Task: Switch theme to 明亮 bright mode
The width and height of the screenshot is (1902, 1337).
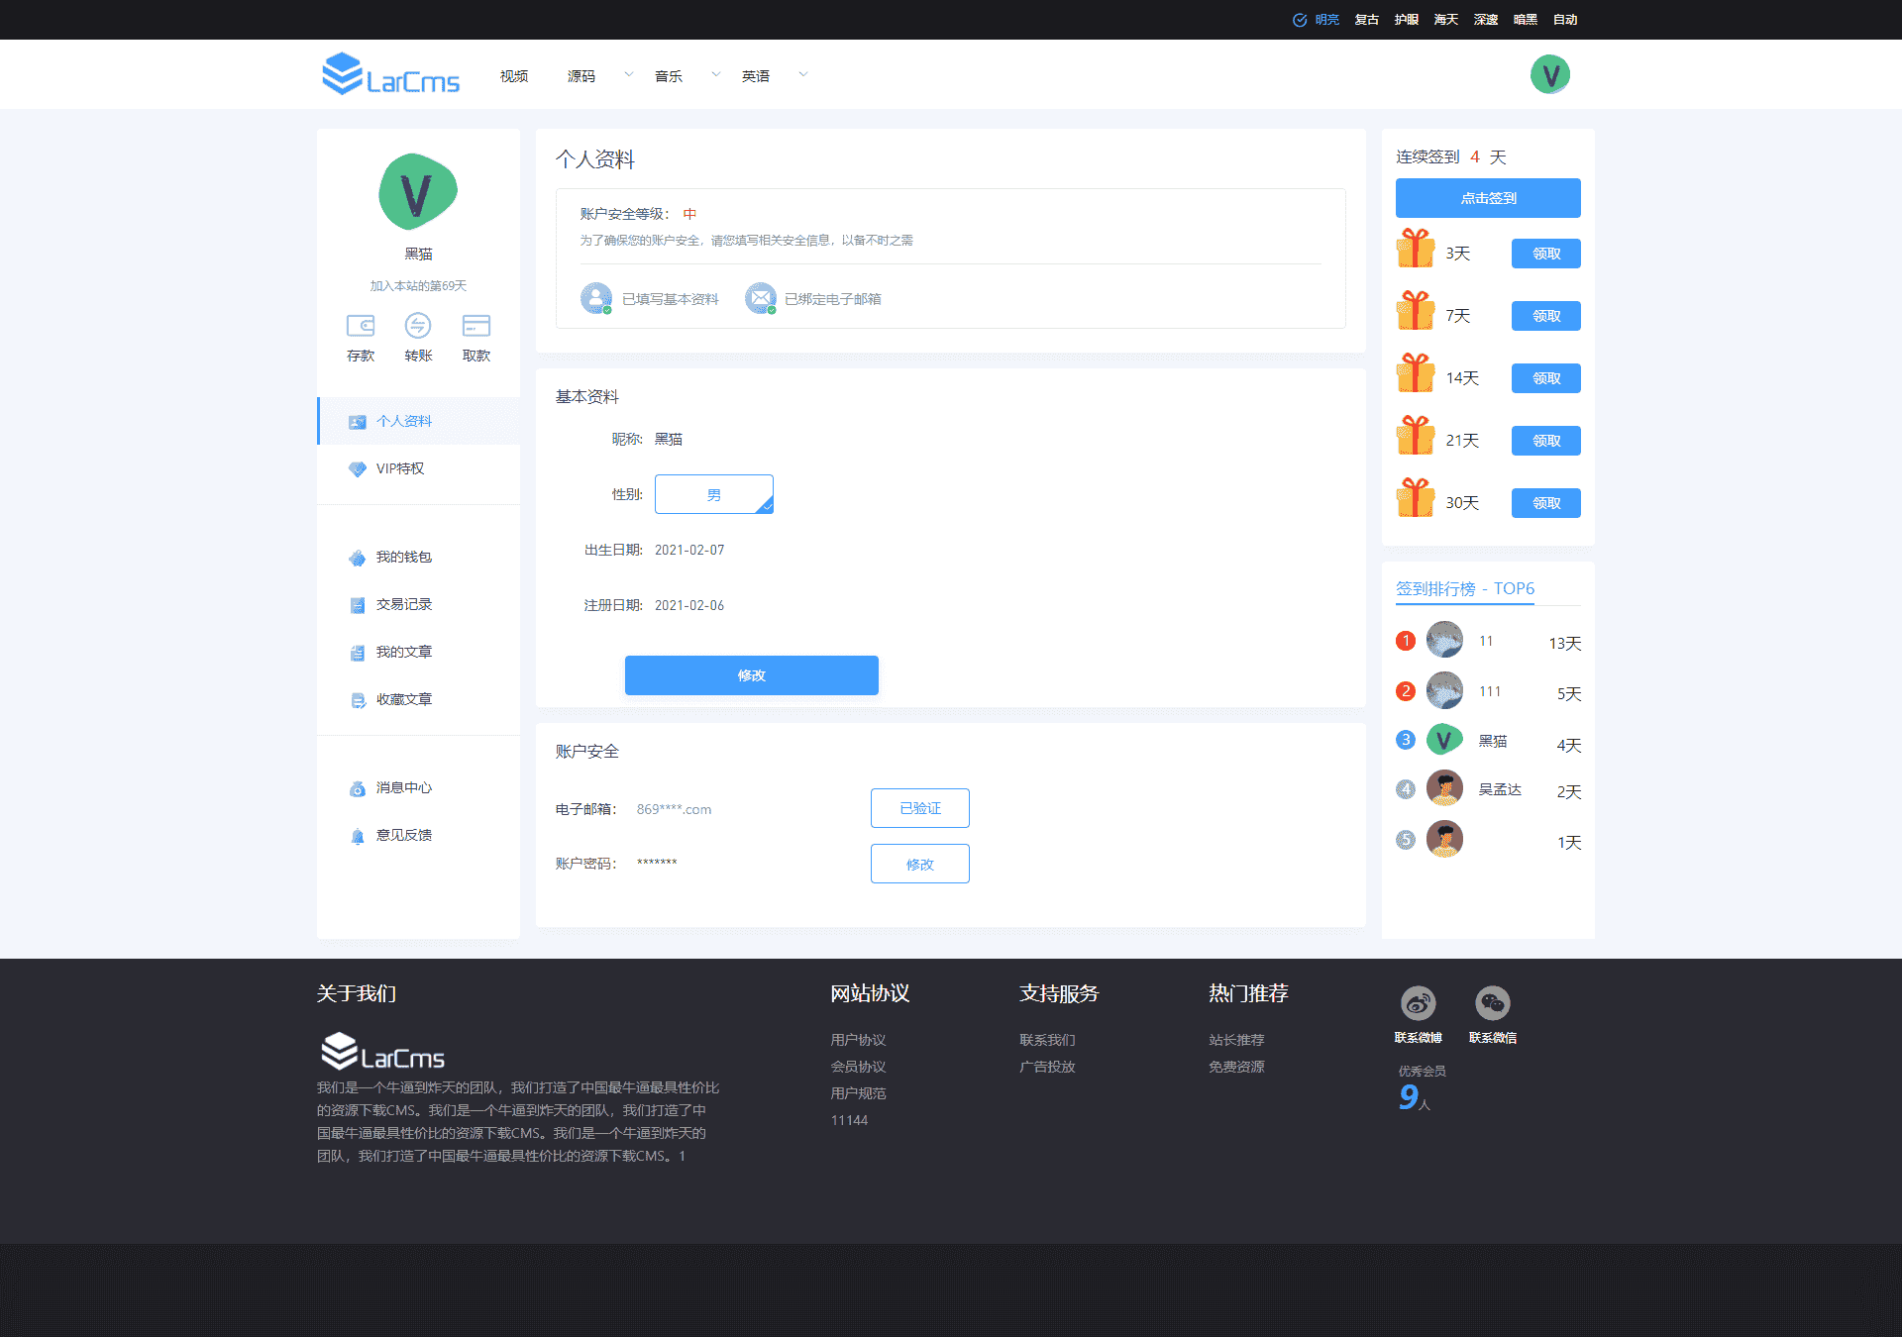Action: point(1325,20)
